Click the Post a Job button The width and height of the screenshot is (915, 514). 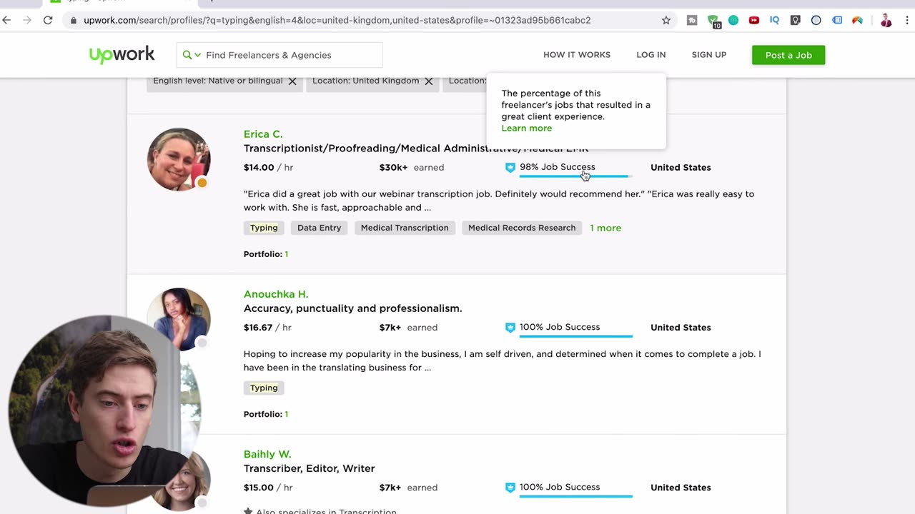(x=788, y=55)
